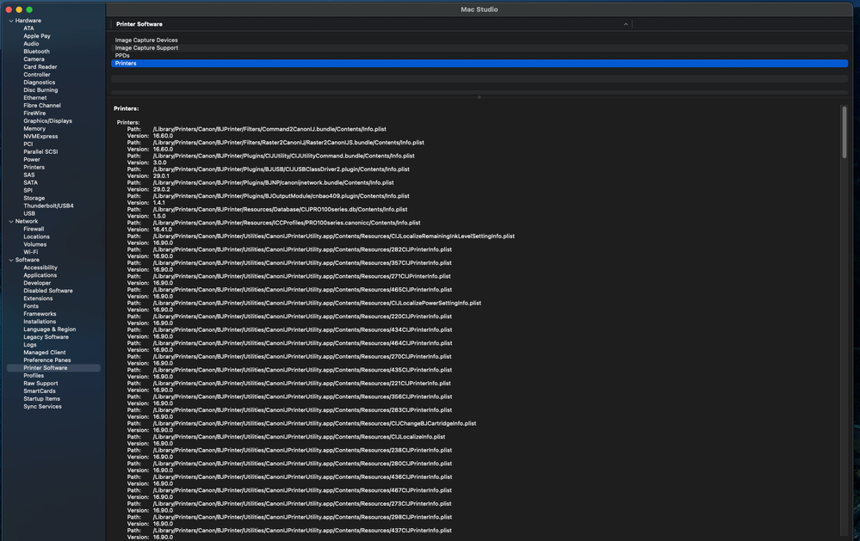Screen dimensions: 860x541
Task: Select the highlighted Printers row
Action: click(x=479, y=64)
